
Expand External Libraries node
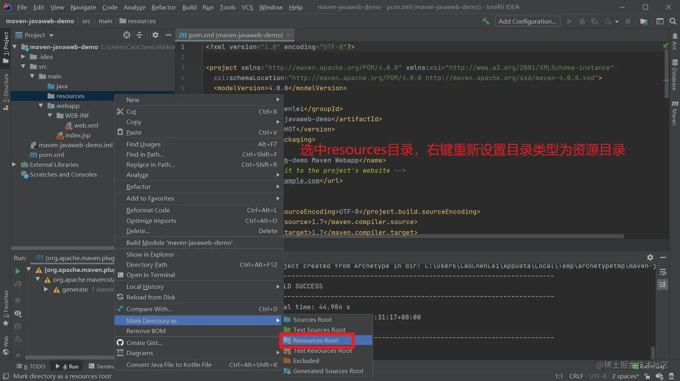tap(14, 164)
